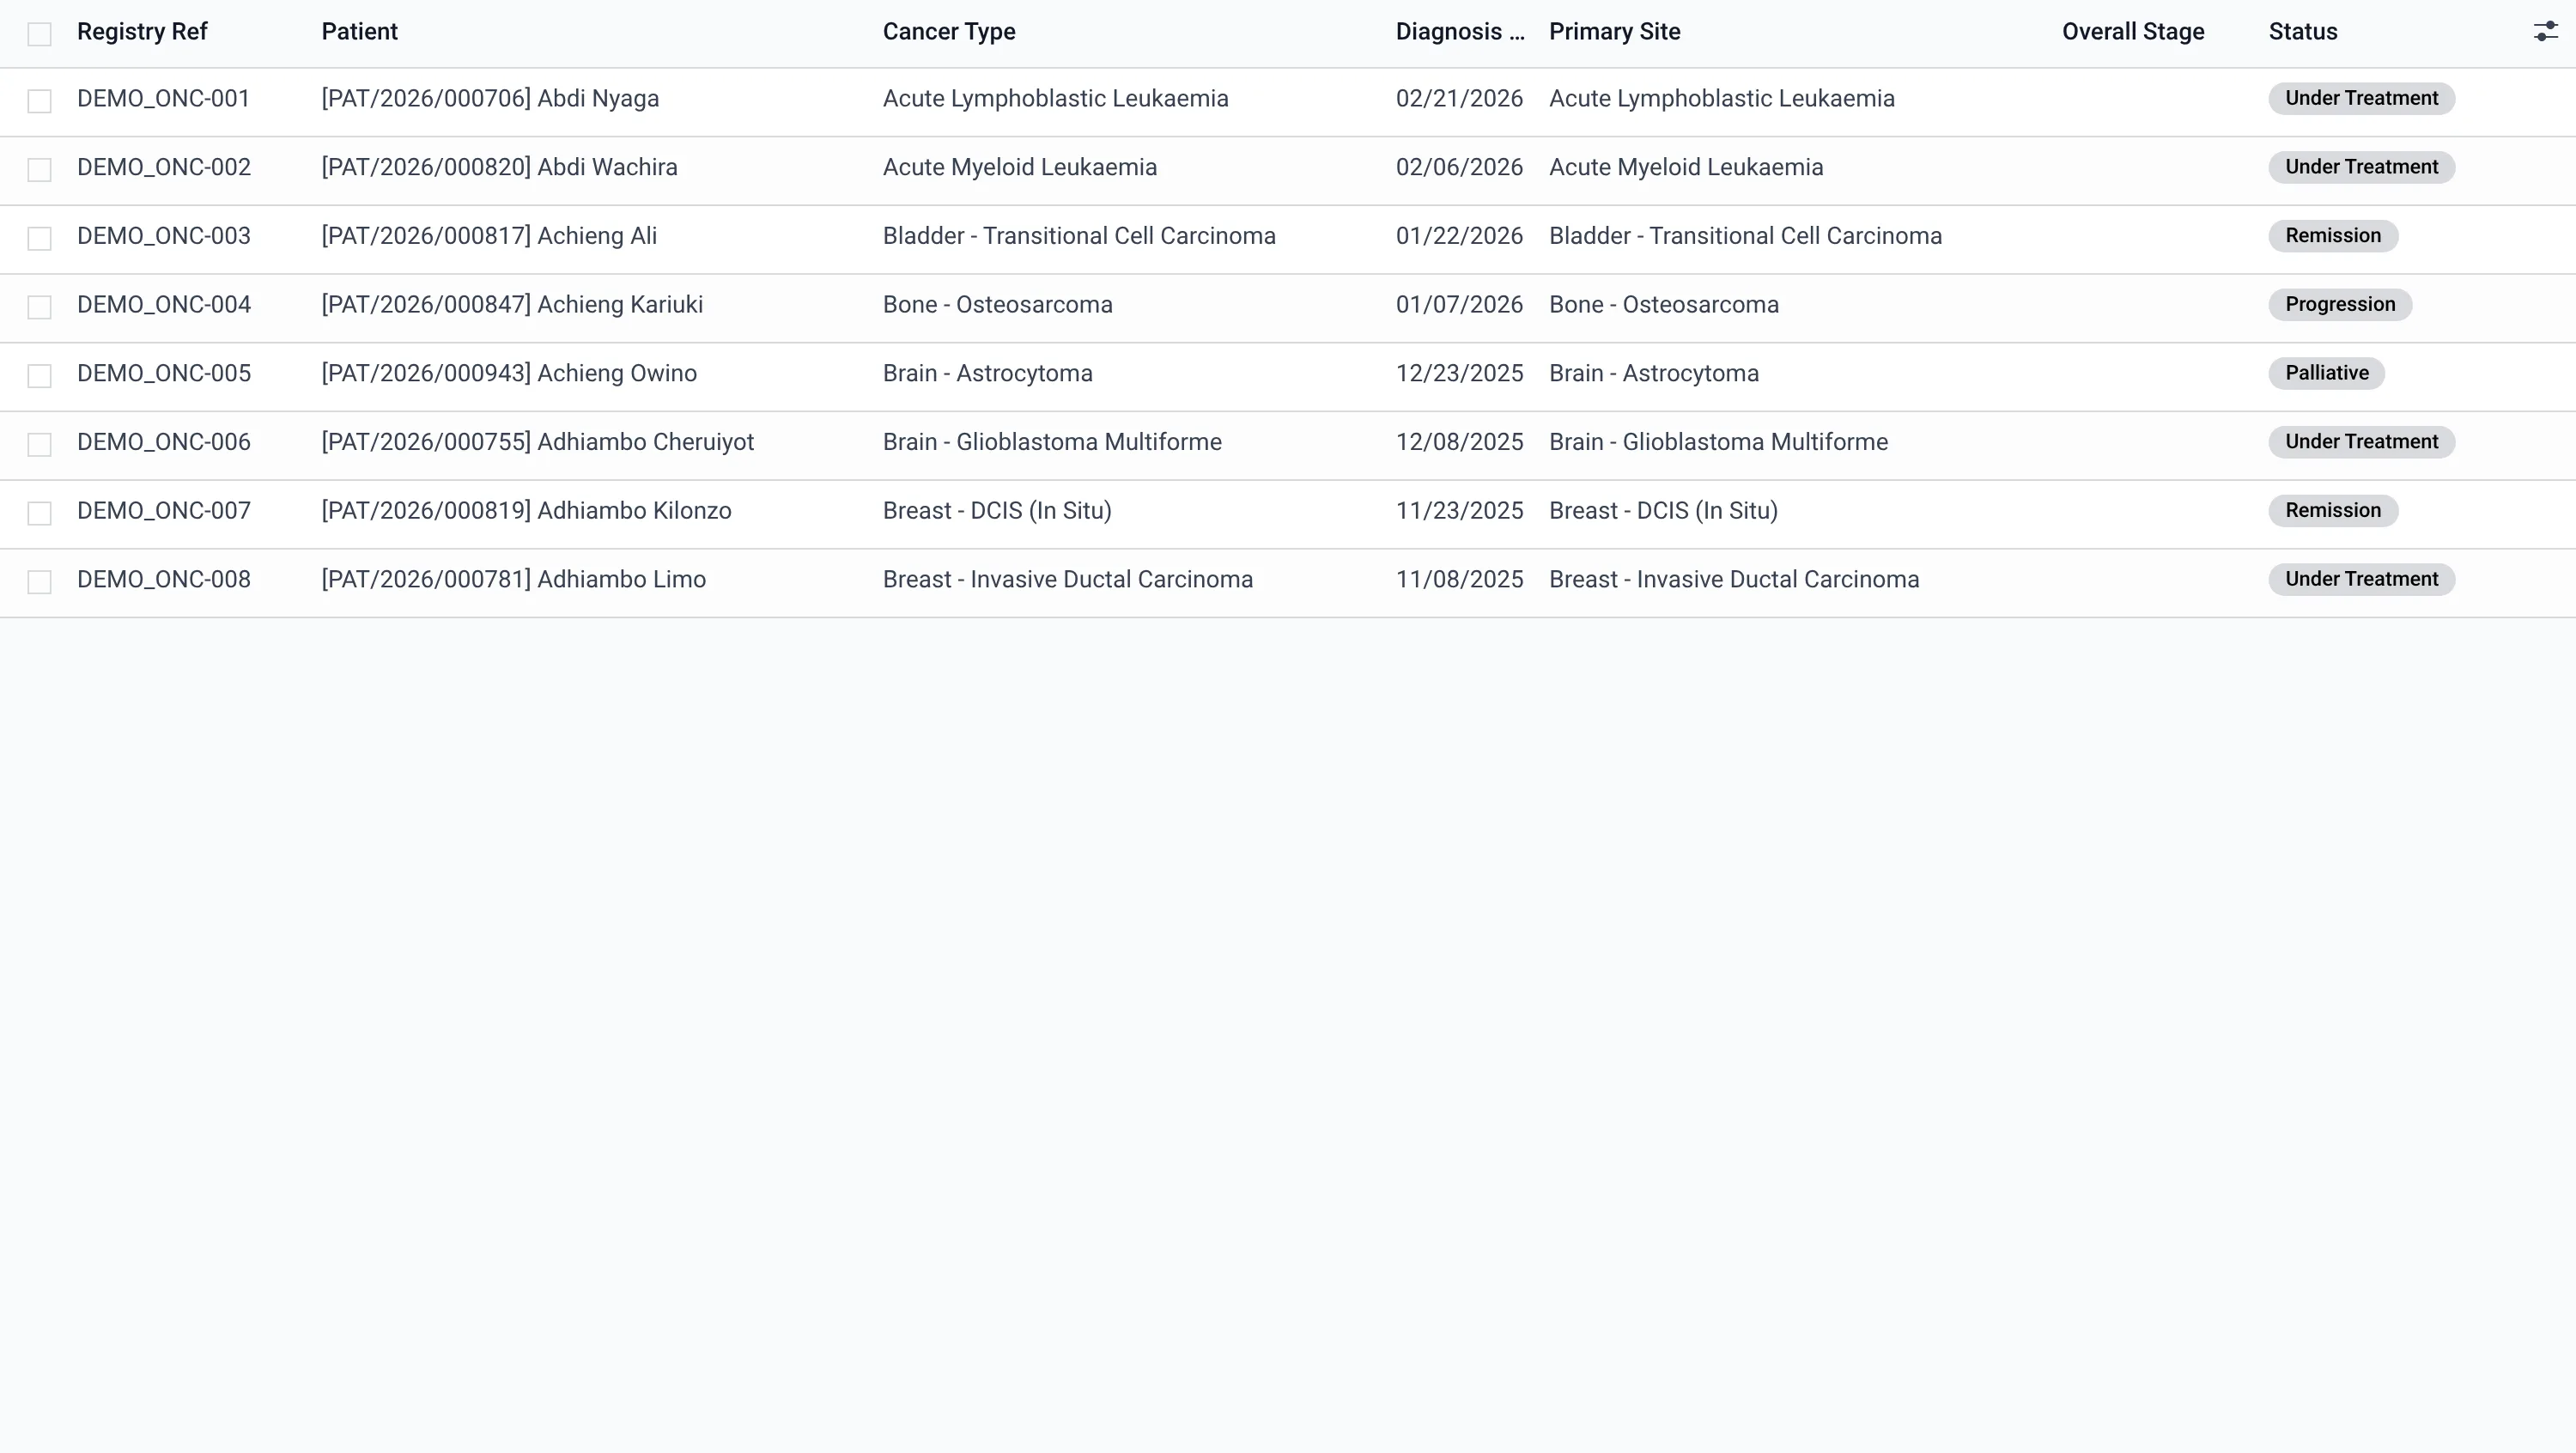Sort by the Registry Ref column header

142,32
